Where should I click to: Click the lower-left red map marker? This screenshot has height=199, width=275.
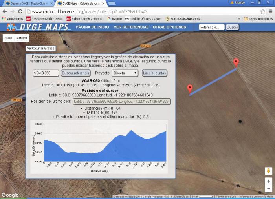tap(190, 89)
